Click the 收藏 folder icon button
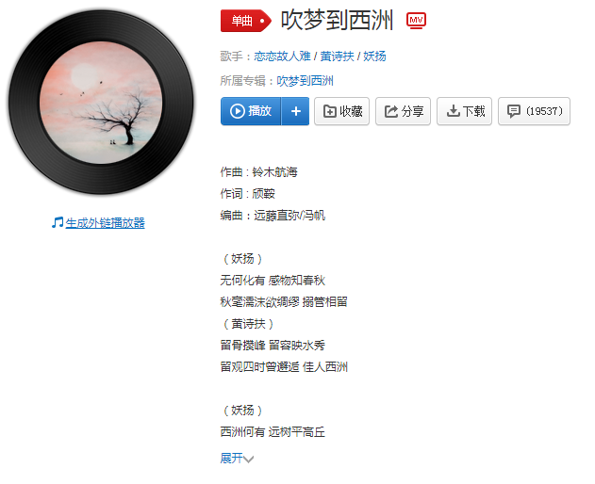 pos(342,111)
